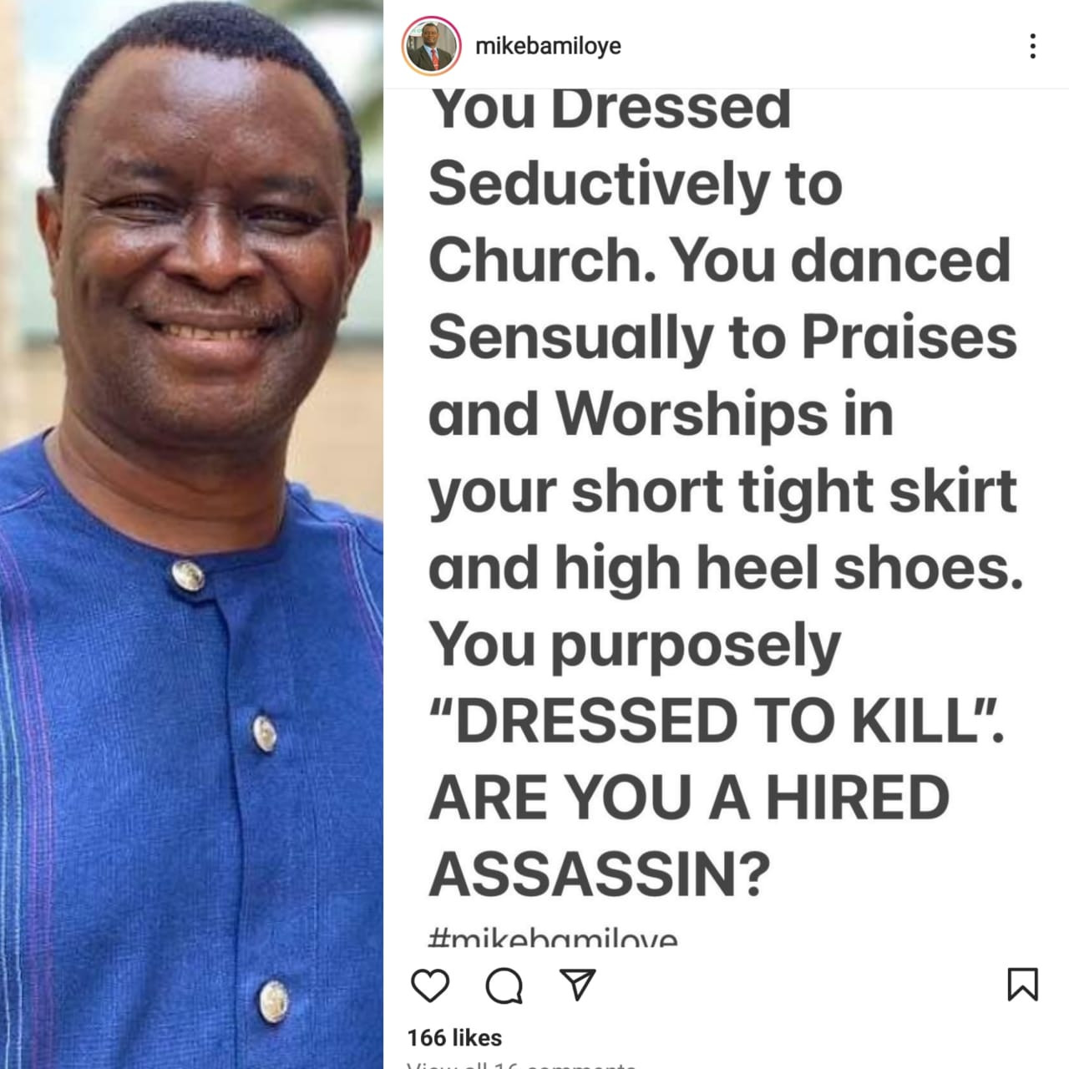The image size is (1069, 1069).
Task: Tap "and high heel shoes." line
Action: pos(726,568)
